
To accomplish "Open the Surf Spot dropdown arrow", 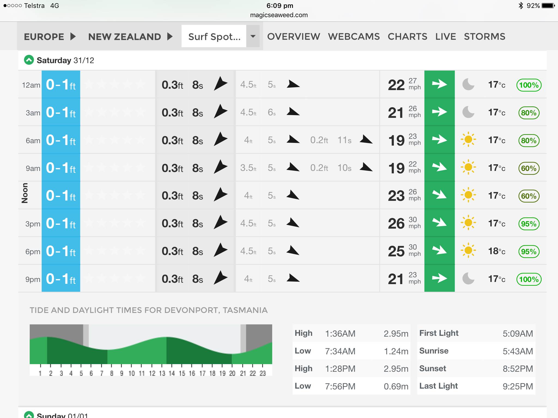I will [253, 36].
